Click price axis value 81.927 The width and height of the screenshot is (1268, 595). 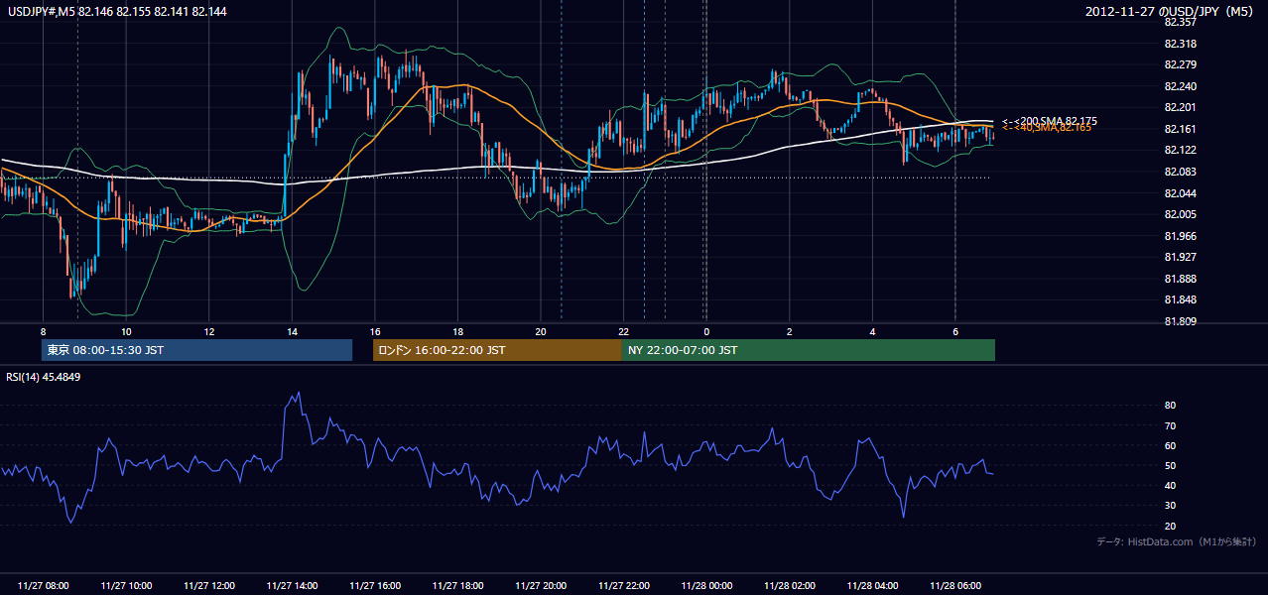[x=1181, y=257]
